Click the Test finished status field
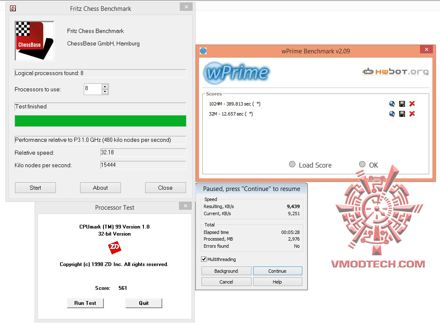 (101, 107)
